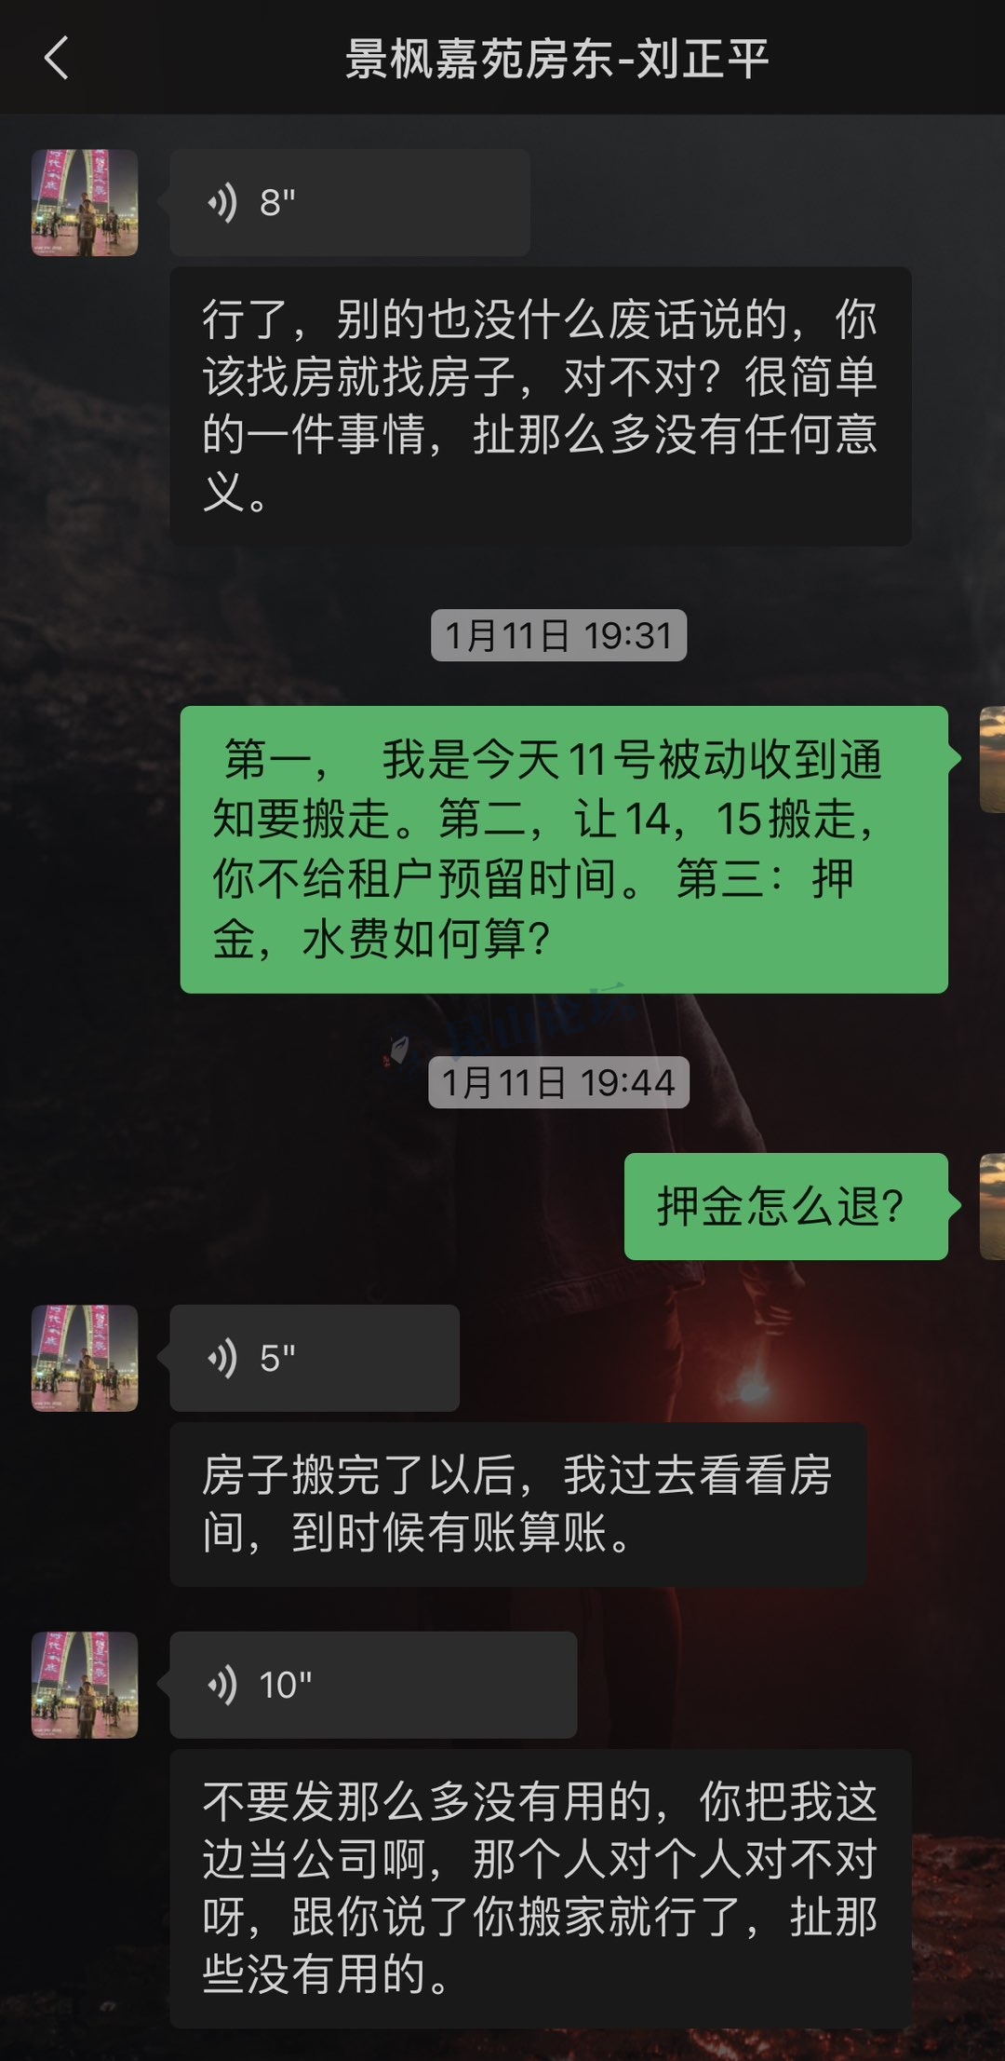The height and width of the screenshot is (2061, 1005).
Task: Play the 8-second voice message
Action: coord(350,202)
